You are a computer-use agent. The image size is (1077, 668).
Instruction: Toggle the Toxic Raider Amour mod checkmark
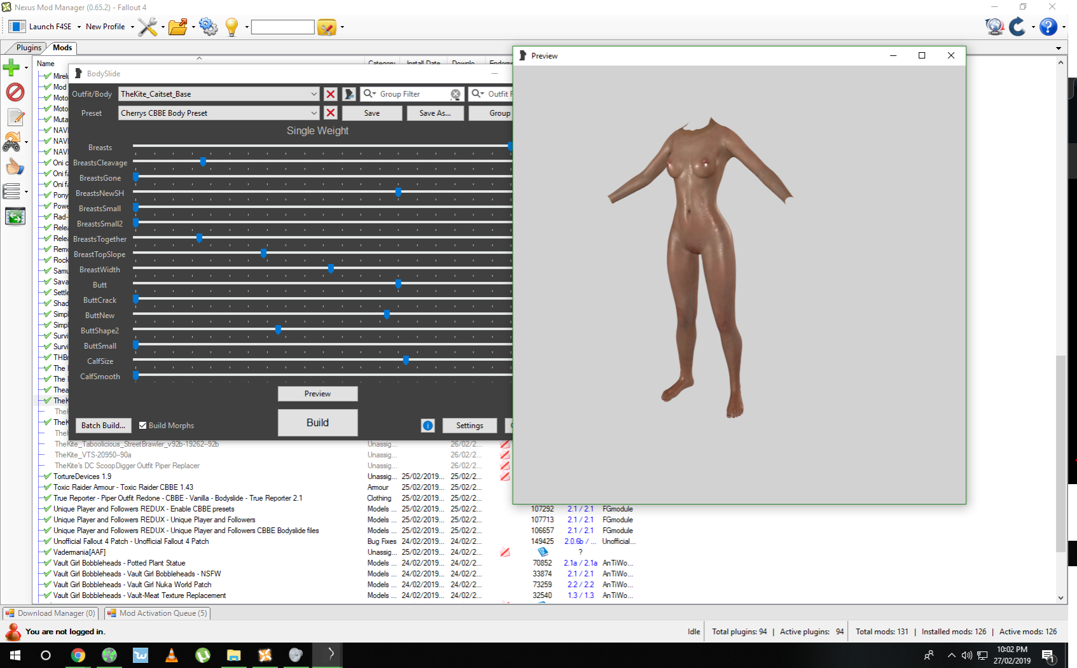(x=48, y=487)
